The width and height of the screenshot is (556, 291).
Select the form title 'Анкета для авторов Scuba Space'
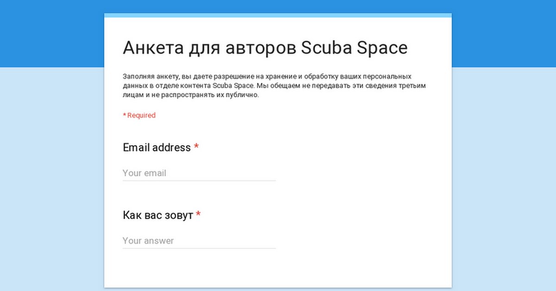[265, 48]
